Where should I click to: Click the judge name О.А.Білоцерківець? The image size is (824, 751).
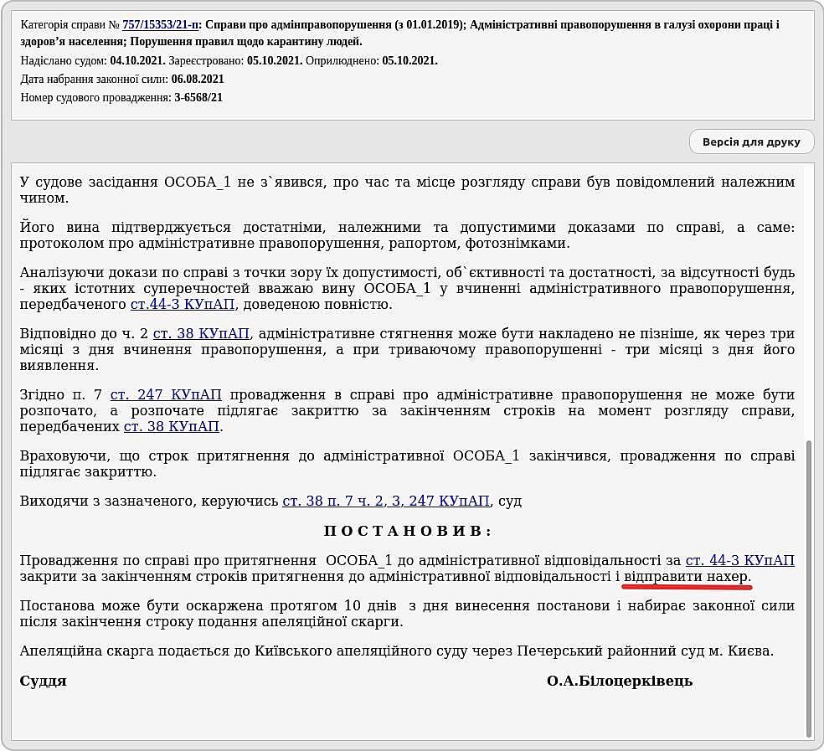click(620, 681)
